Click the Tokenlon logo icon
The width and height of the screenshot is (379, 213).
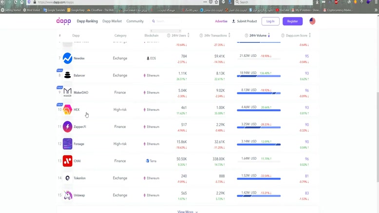[67, 178]
